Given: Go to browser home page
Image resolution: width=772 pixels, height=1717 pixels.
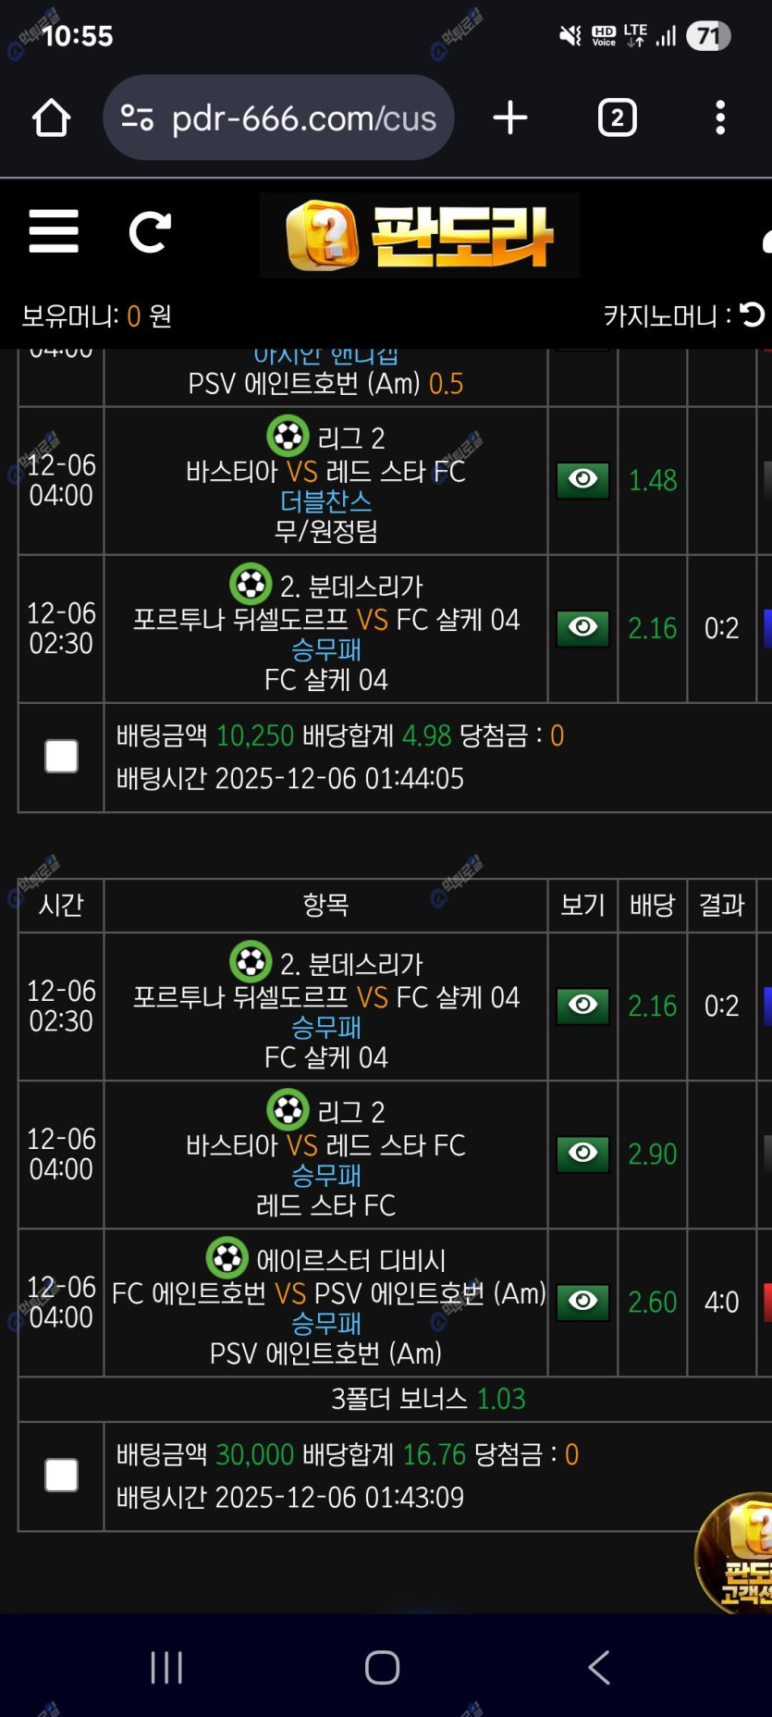Looking at the screenshot, I should (52, 118).
